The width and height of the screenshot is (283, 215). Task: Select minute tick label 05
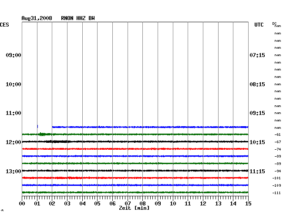coord(97,204)
